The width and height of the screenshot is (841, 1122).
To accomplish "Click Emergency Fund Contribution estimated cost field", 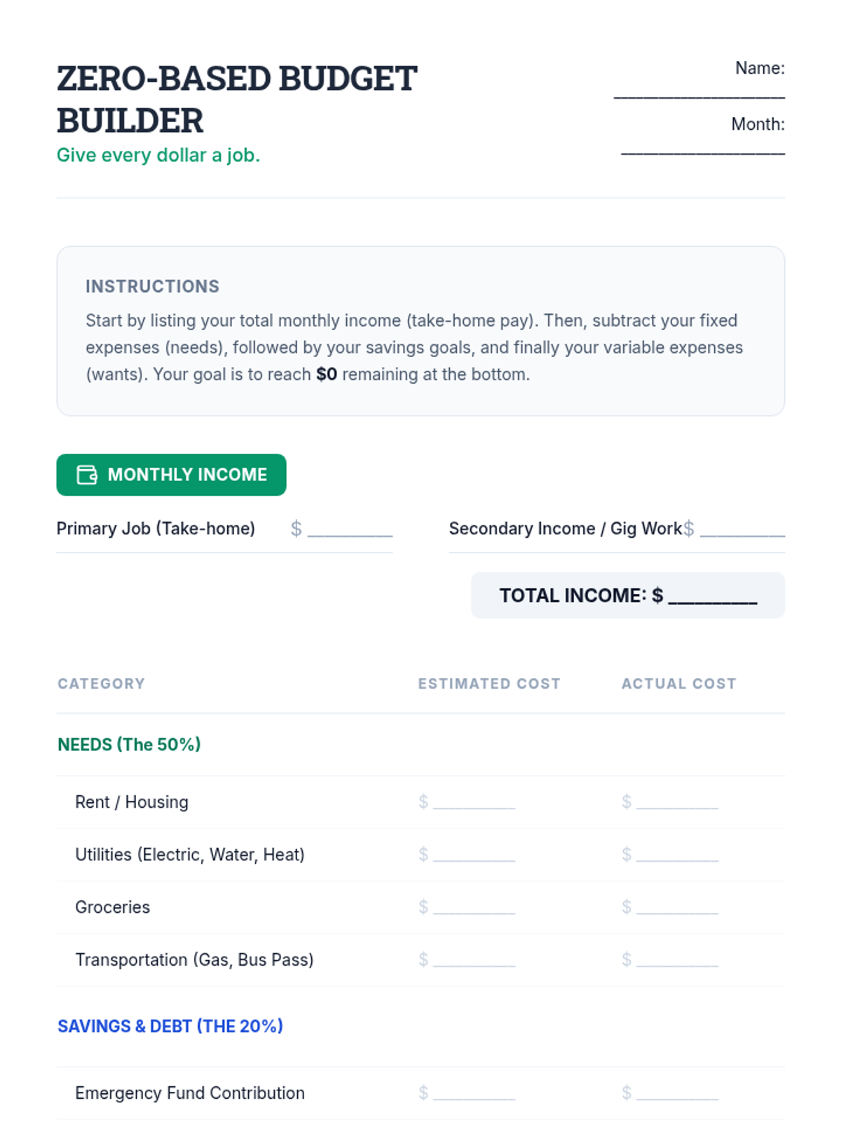I will pos(474,1094).
